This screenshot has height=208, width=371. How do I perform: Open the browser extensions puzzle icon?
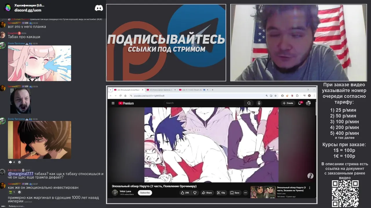click(x=297, y=96)
